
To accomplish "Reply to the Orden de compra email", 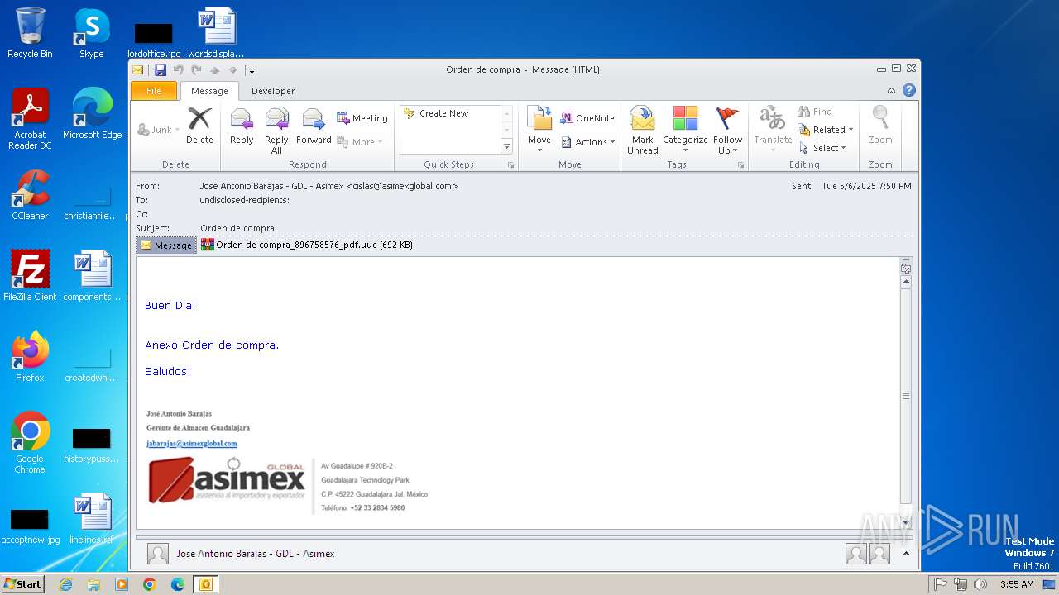I will tap(242, 126).
